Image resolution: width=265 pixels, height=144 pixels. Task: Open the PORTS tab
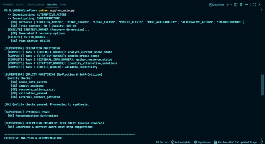pyautogui.click(x=63, y=5)
